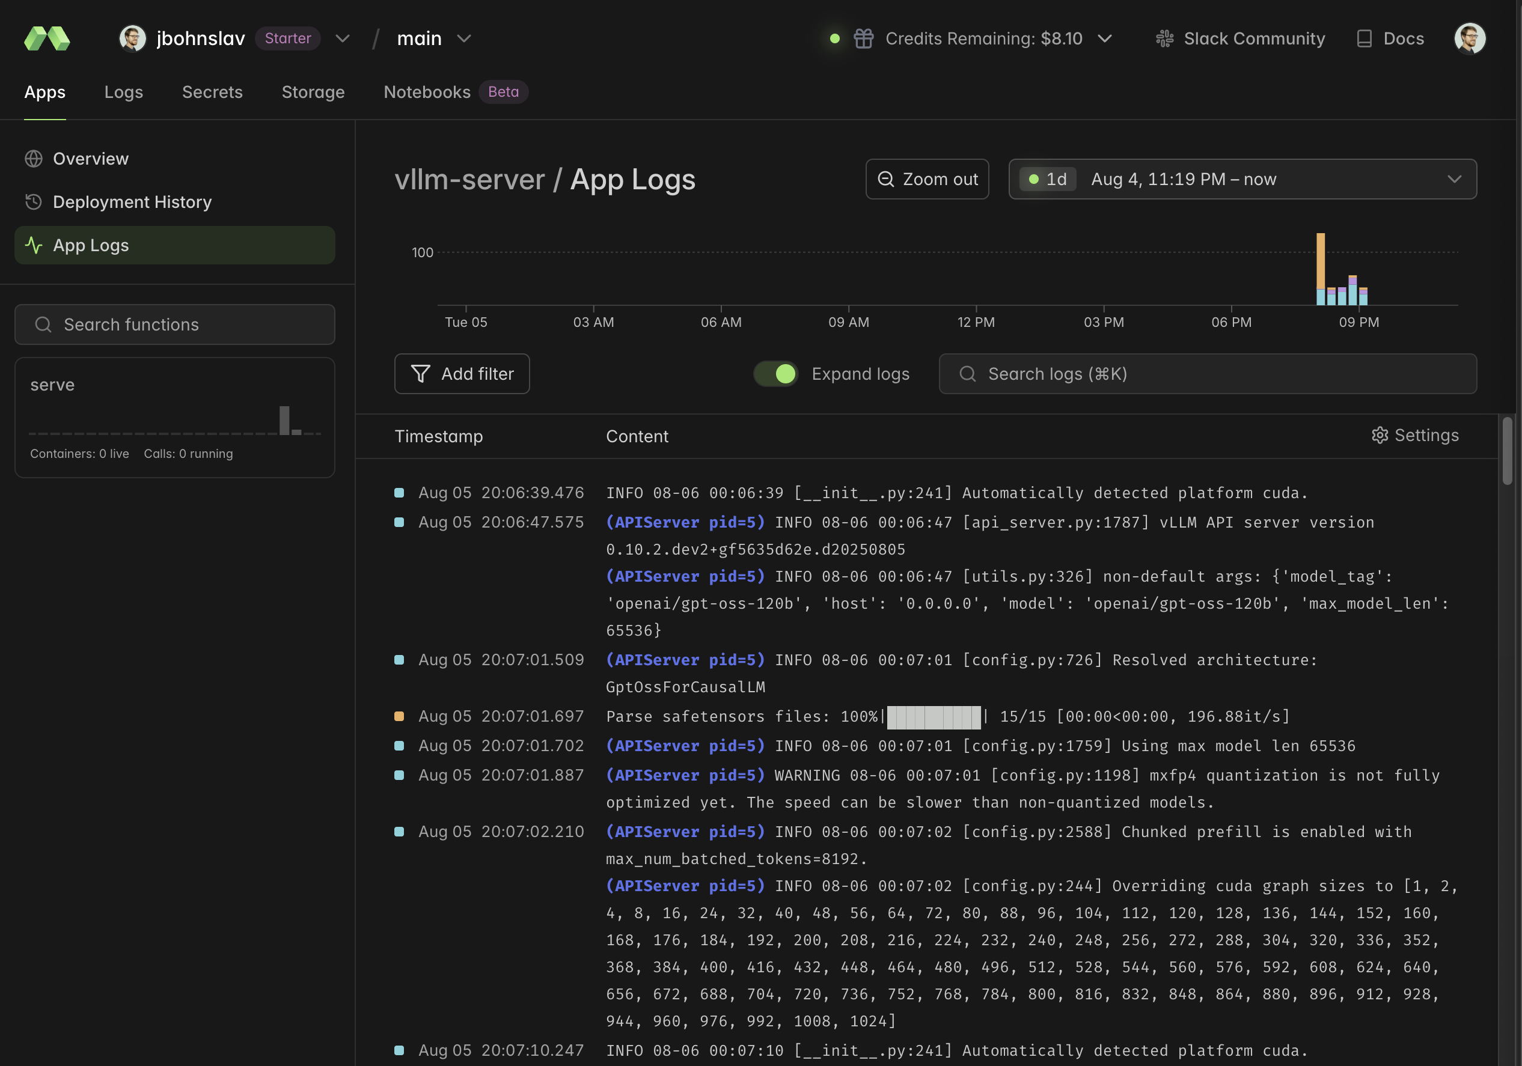This screenshot has width=1522, height=1066.
Task: Click the gift icon beside Credits Remaining
Action: tap(864, 38)
